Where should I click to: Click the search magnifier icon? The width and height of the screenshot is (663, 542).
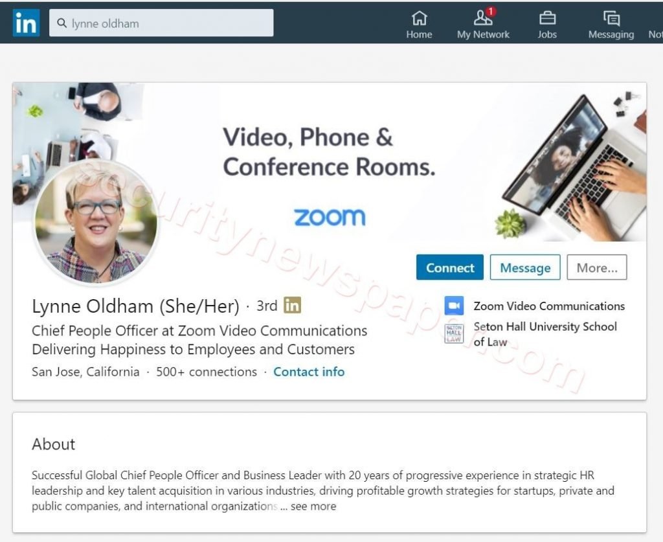(x=62, y=23)
